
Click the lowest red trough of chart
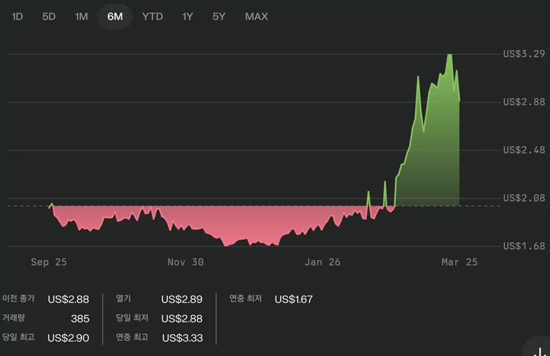(x=225, y=245)
